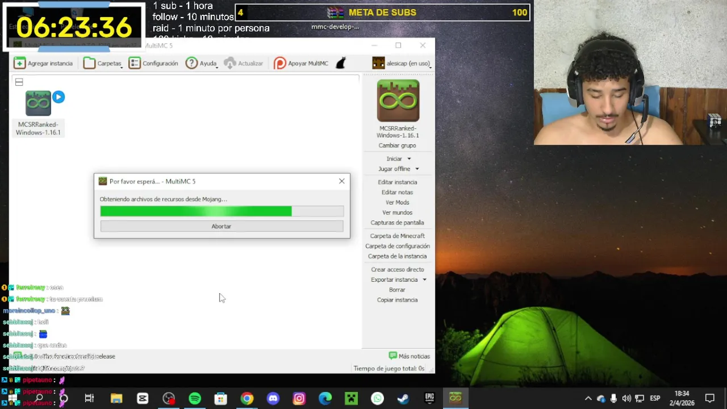Click Cambiar grupo in the side panel
This screenshot has height=409, width=727.
[x=397, y=145]
